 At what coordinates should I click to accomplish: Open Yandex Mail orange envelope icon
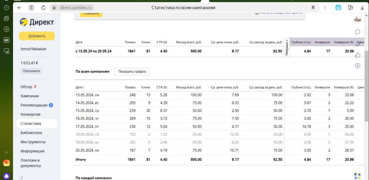click(x=6, y=163)
